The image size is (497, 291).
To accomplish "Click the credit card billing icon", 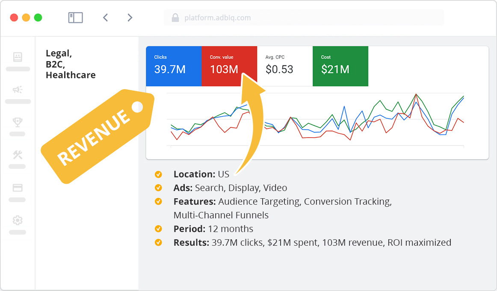I will click(18, 188).
